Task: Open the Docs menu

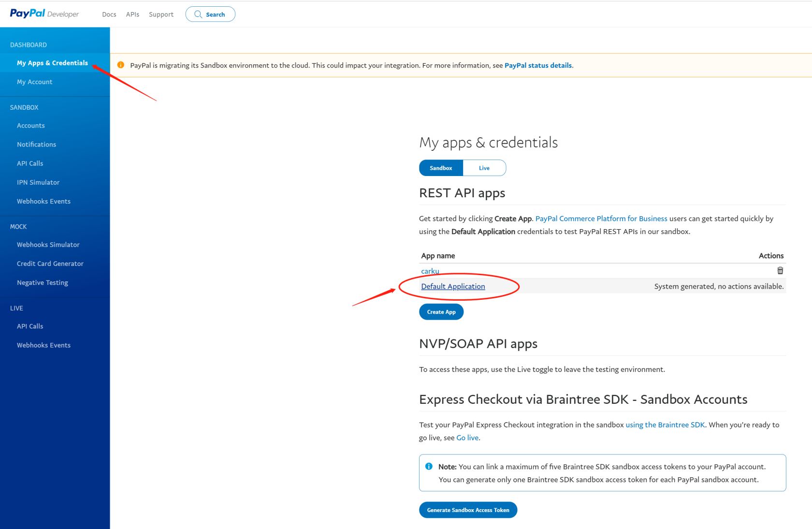Action: click(x=109, y=15)
